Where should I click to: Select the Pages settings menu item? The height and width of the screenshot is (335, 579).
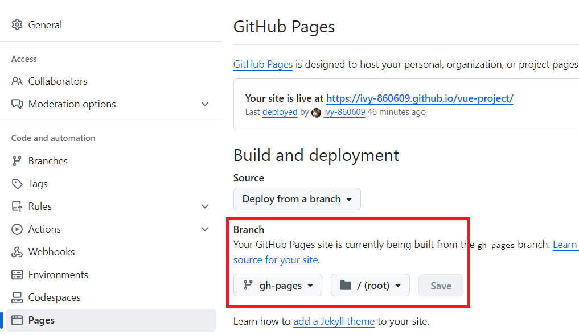point(42,320)
